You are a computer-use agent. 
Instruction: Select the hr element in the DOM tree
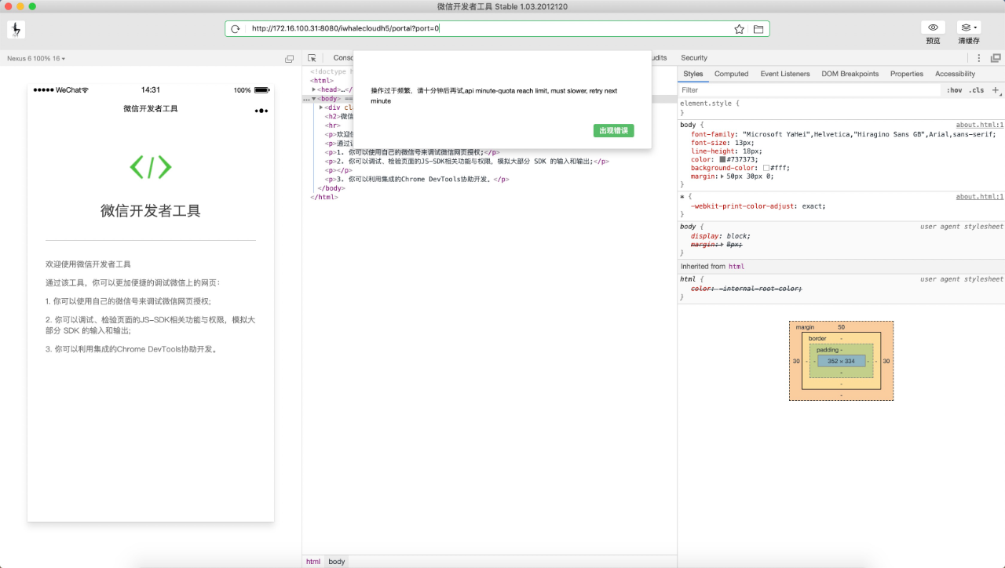(x=333, y=125)
